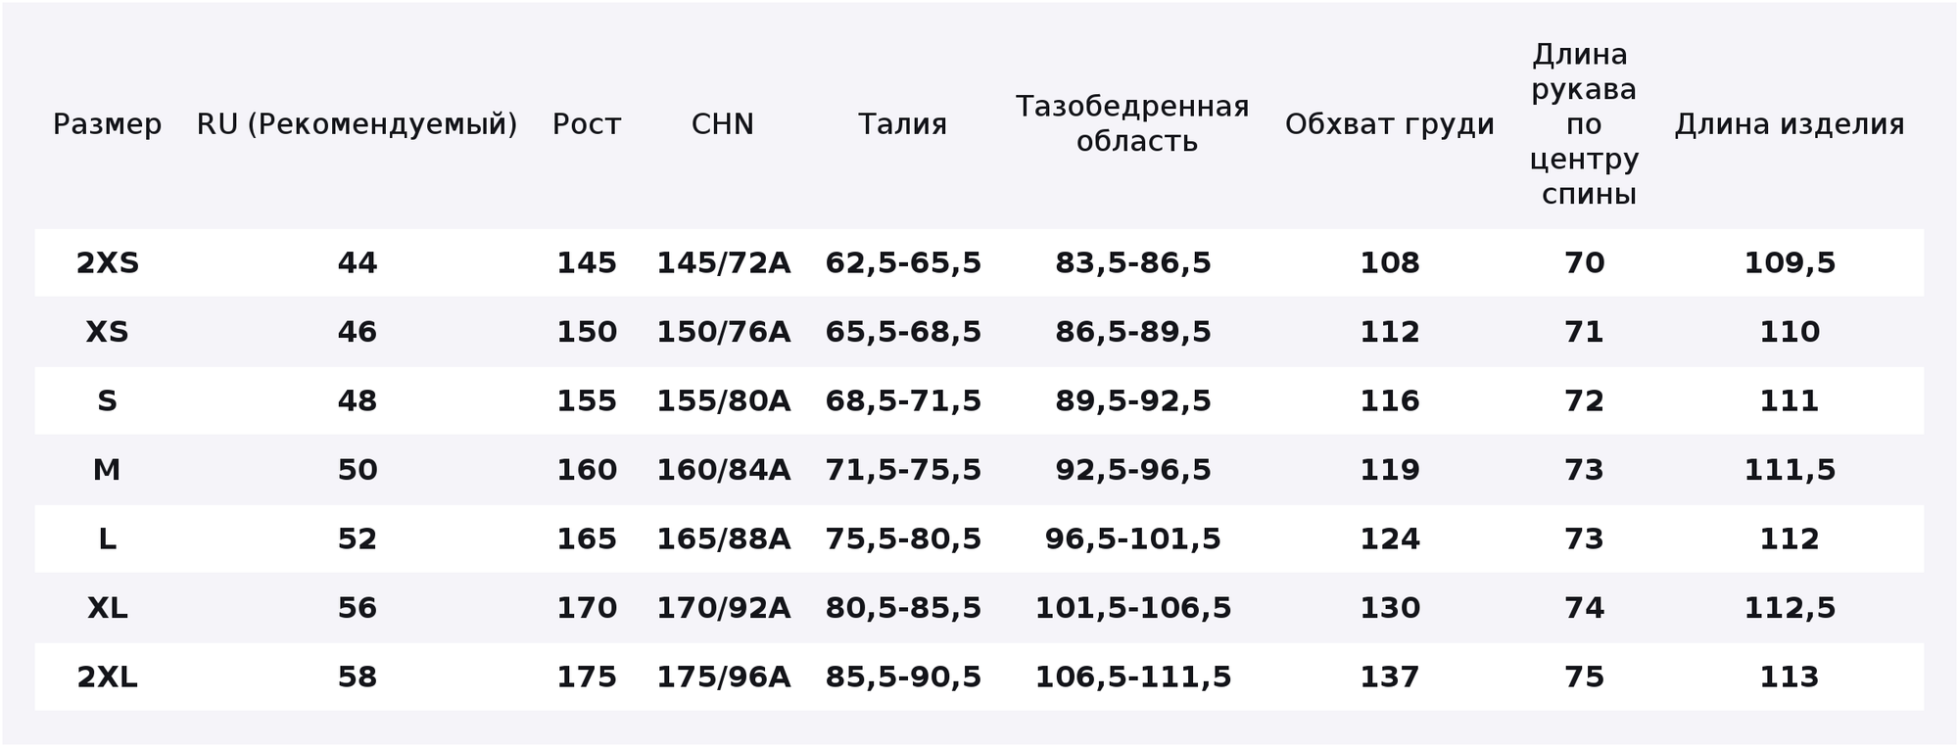This screenshot has height=747, width=1959.
Task: Click the waist value 75,5-80,5
Action: click(x=903, y=539)
